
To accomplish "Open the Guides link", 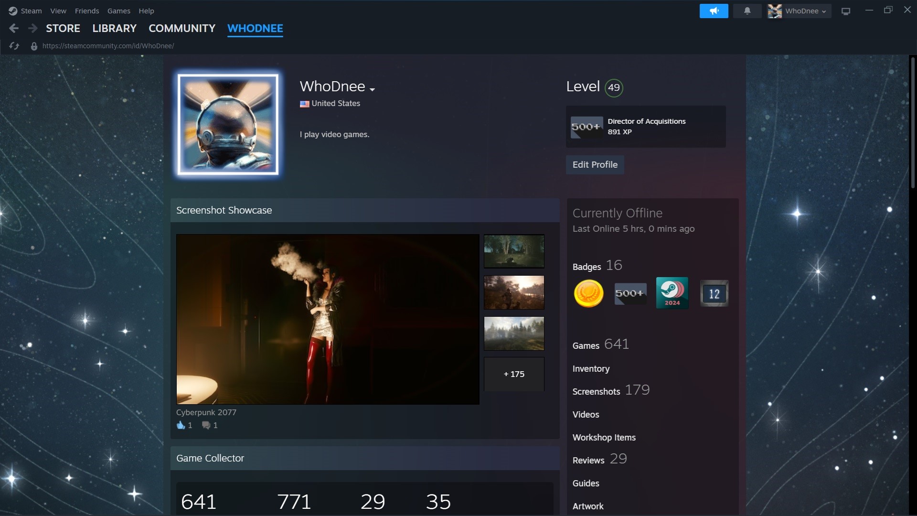I will pos(586,484).
